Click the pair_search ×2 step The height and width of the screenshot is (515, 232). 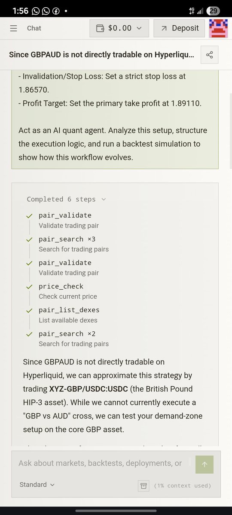(67, 334)
